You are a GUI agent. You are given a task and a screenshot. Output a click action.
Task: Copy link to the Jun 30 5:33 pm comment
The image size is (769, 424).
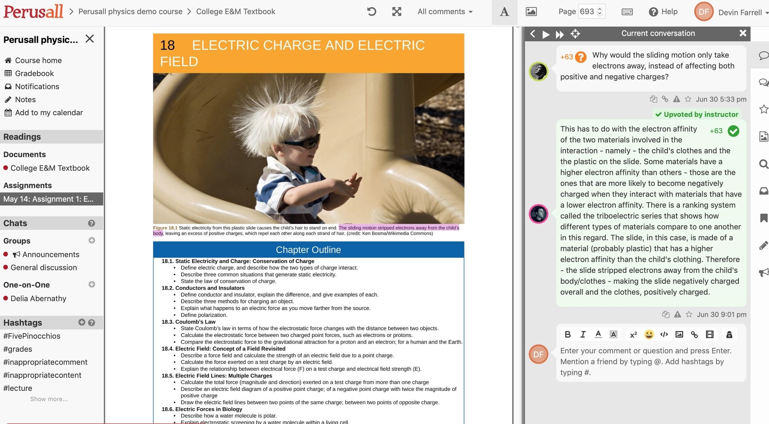click(665, 99)
